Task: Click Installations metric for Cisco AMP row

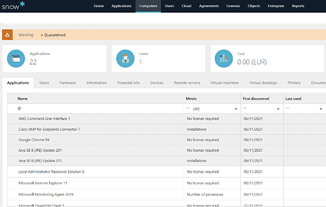Action: tap(197, 129)
